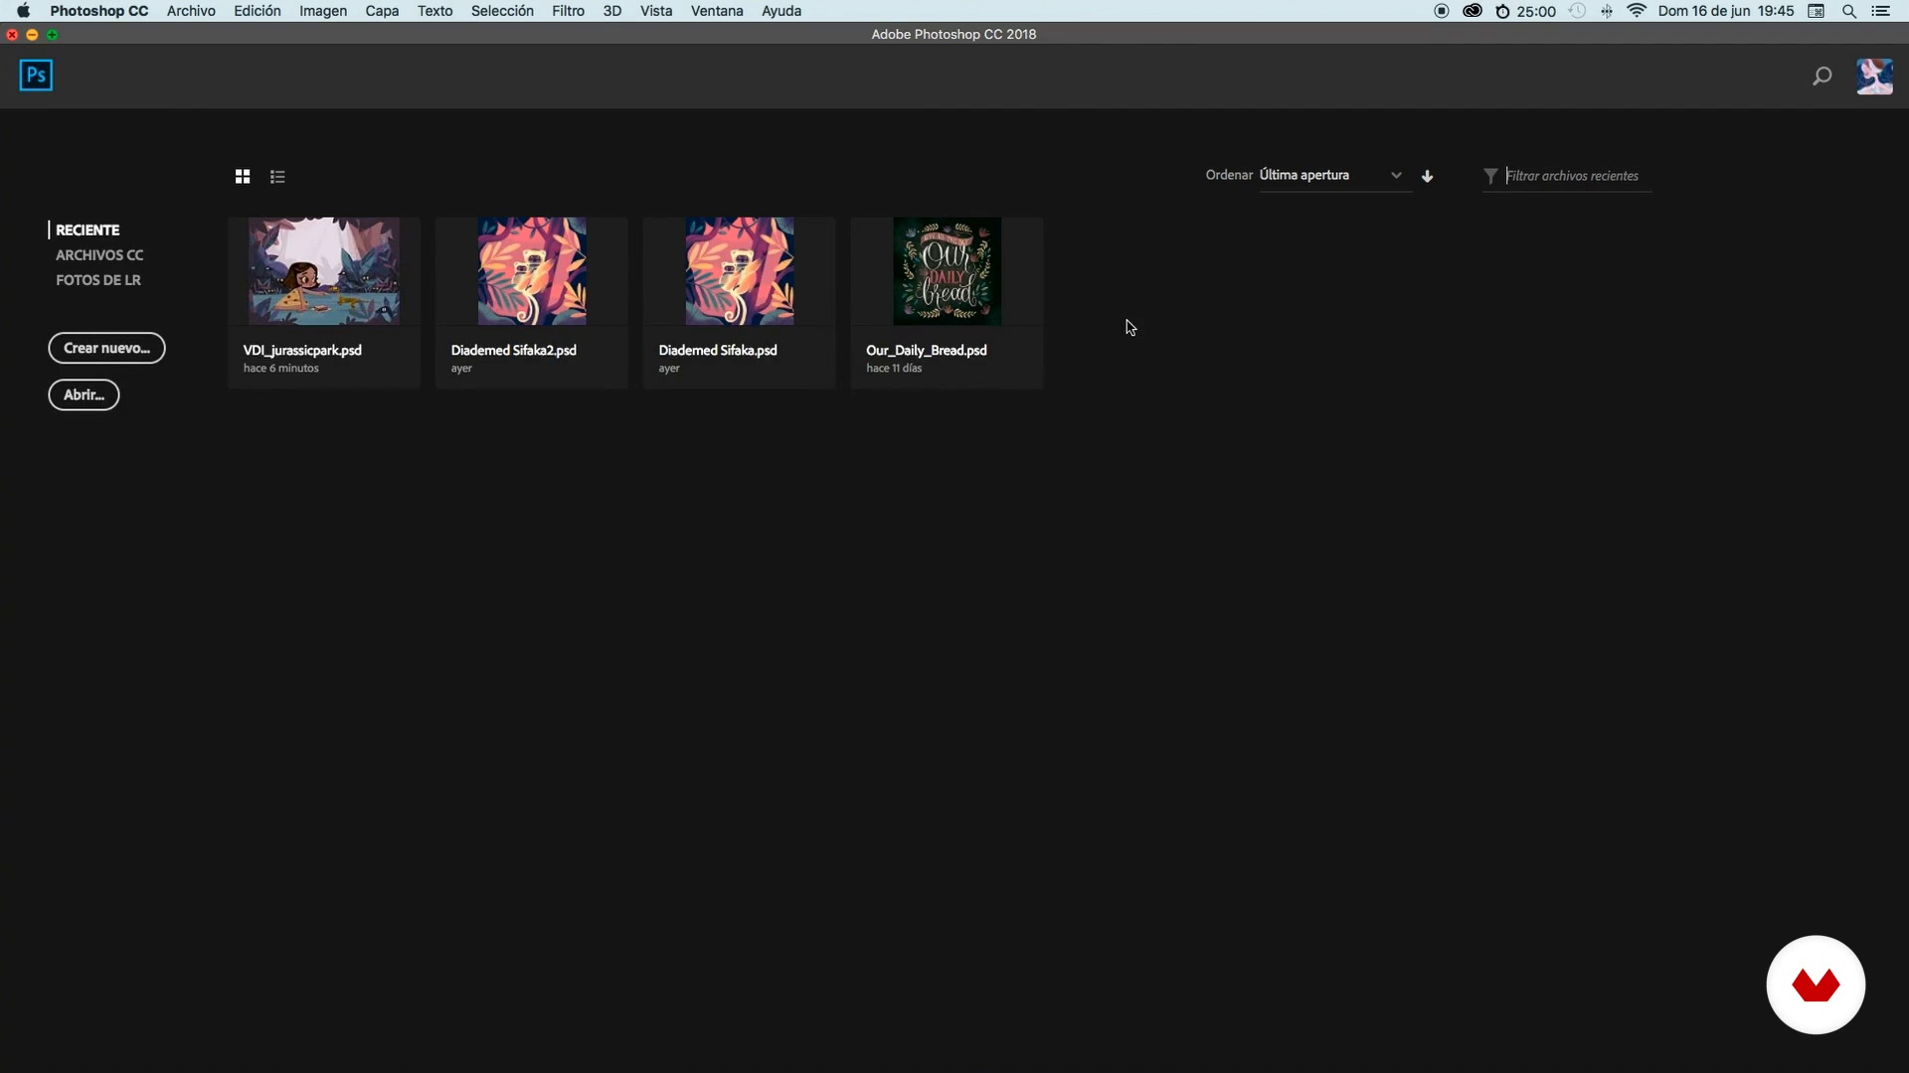Select the ARCHIVOS CC sidebar tab
Image resolution: width=1909 pixels, height=1073 pixels.
pyautogui.click(x=99, y=255)
